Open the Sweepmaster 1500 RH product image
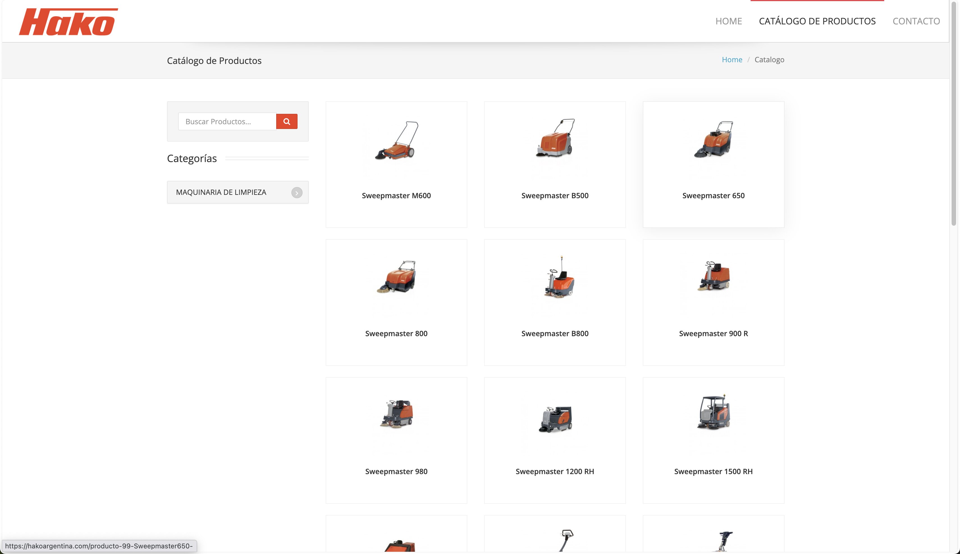Screen dimensions: 960x554 pyautogui.click(x=713, y=412)
